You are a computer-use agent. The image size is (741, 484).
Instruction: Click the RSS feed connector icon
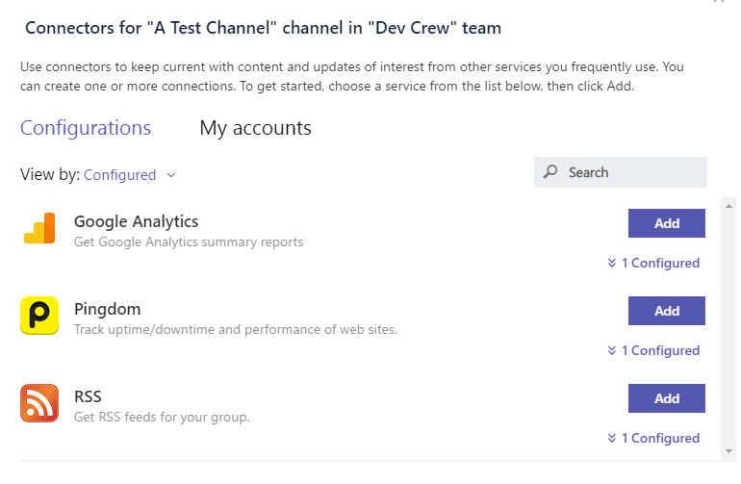(39, 403)
